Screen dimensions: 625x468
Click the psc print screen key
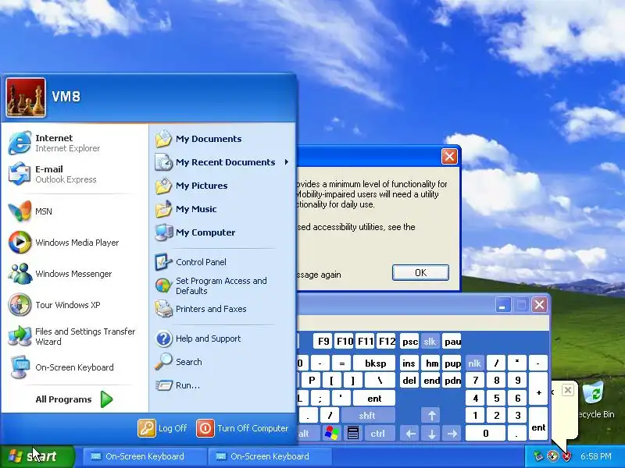click(409, 342)
